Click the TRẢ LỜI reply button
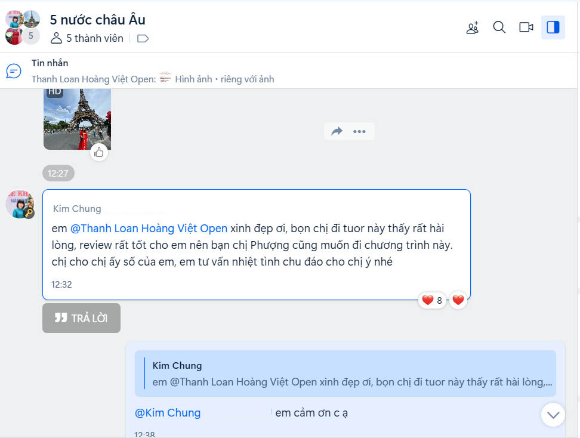The image size is (580, 438). (81, 318)
